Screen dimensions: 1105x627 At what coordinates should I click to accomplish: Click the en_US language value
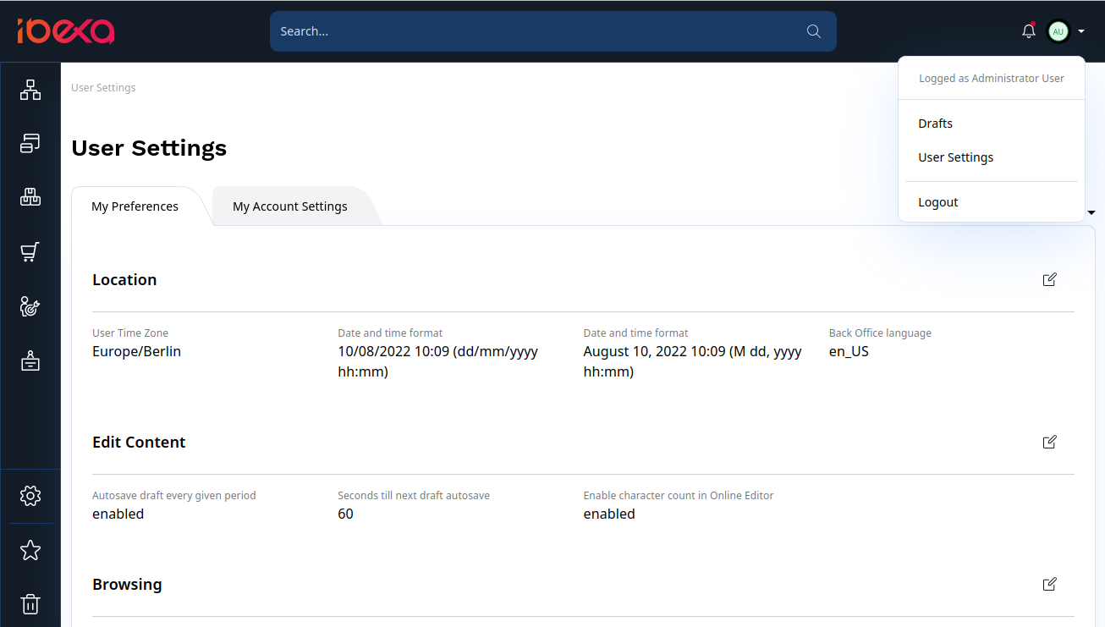849,351
